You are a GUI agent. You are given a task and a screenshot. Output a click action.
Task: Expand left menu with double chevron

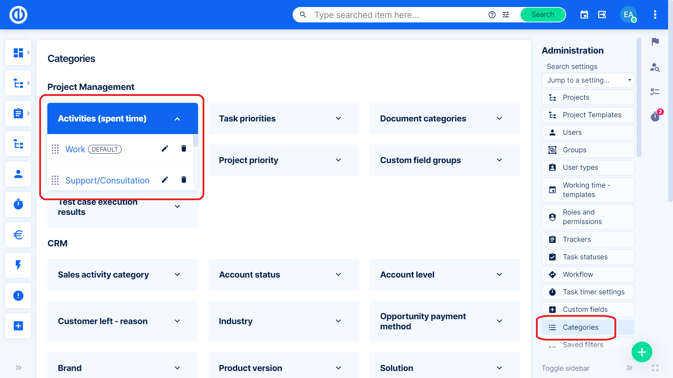(18, 368)
